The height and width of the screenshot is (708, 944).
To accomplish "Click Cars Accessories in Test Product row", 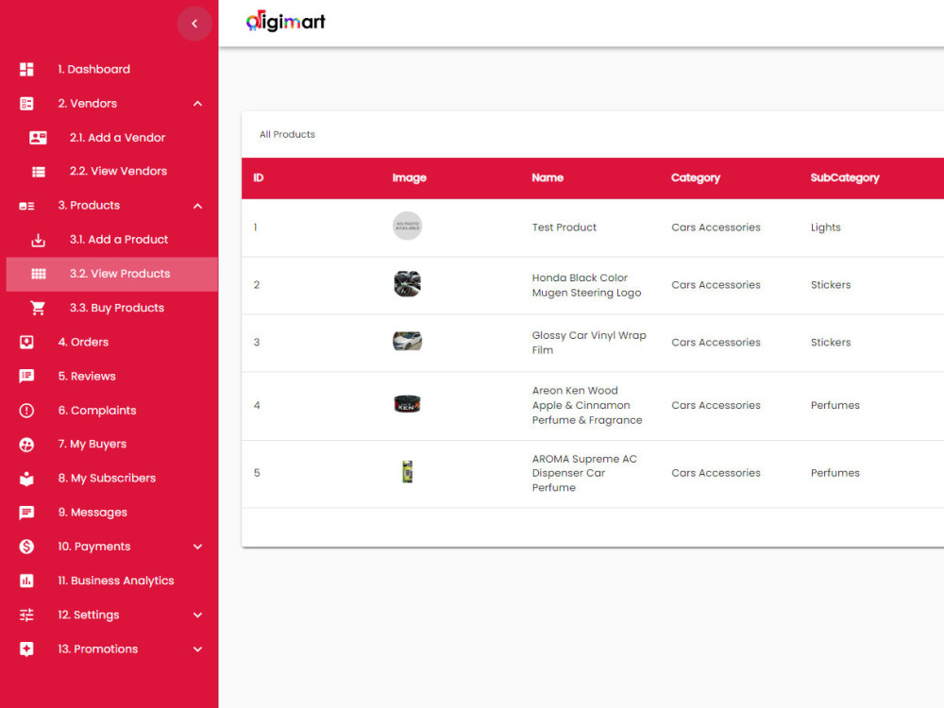I will tap(716, 228).
